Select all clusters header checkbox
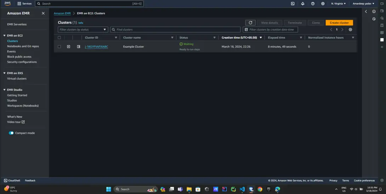Screen dimensions: 386x194 point(59,38)
